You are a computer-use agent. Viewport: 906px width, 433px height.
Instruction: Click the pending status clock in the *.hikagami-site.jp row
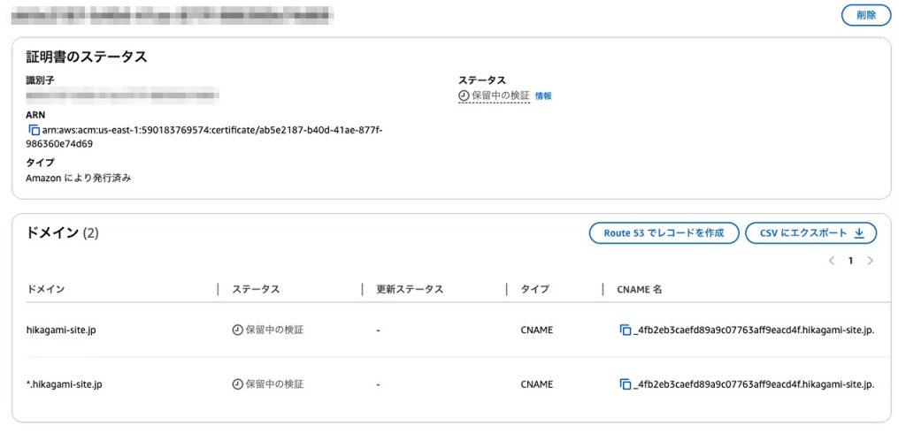tap(237, 384)
